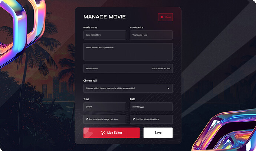The image size is (256, 151).
Task: Save the movie details
Action: point(158,132)
